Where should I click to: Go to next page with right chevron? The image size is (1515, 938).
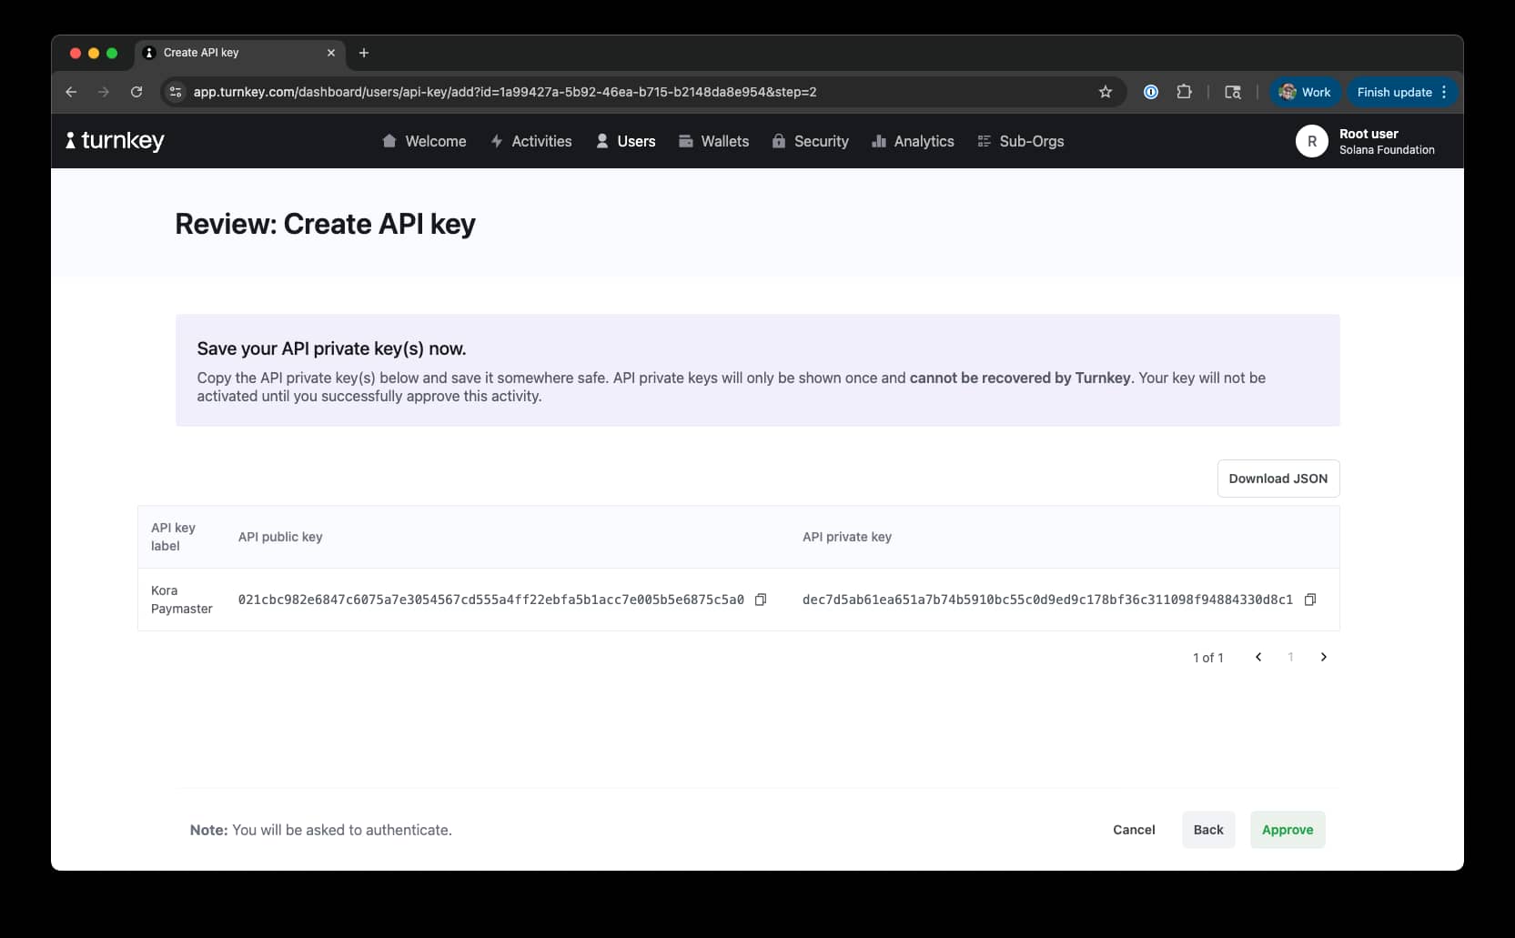point(1323,656)
